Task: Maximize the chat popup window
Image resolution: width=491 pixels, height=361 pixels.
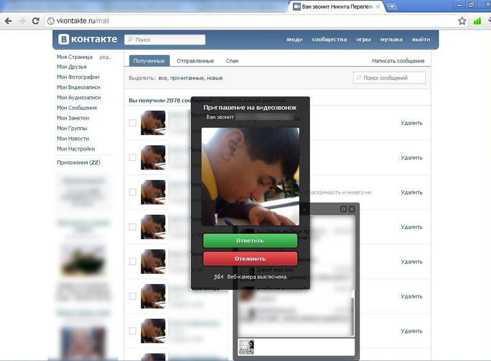Action: [x=344, y=209]
